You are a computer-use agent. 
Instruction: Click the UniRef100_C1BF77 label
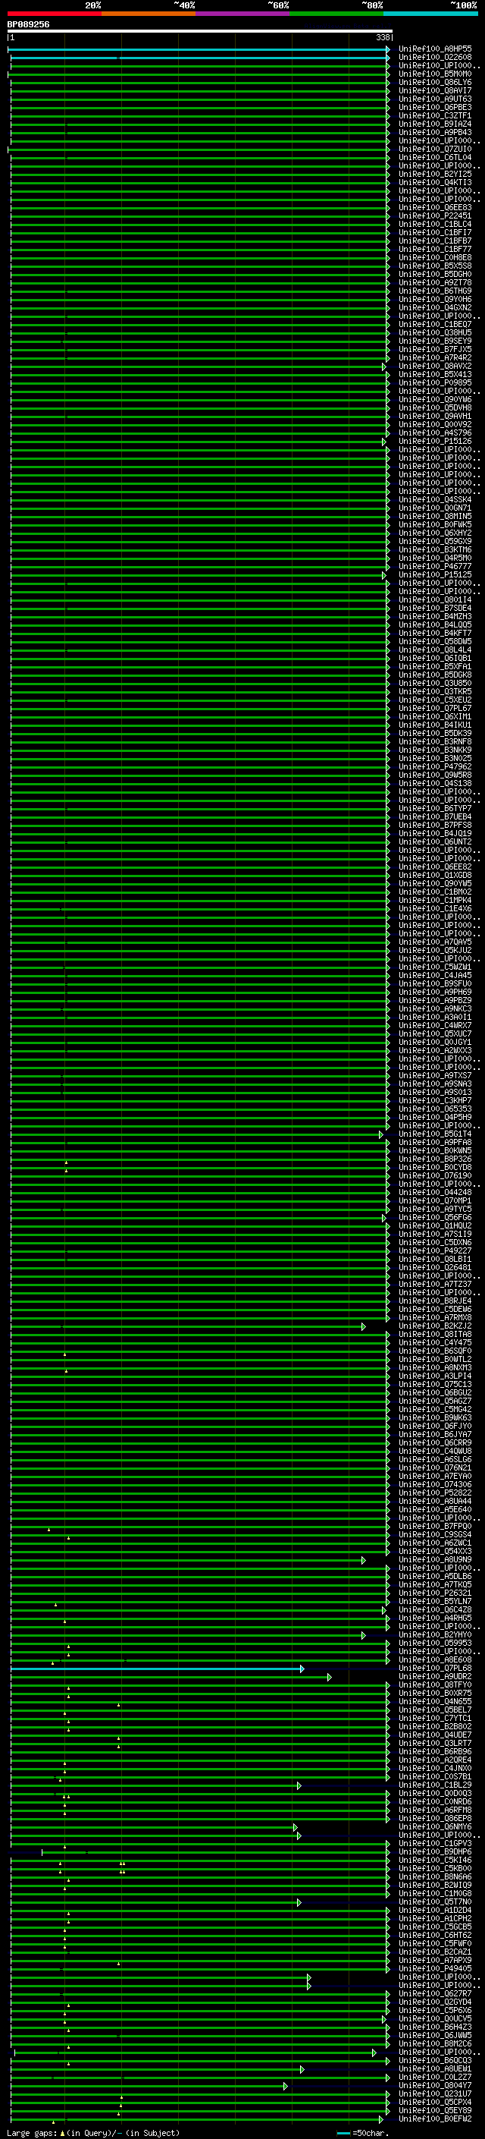[435, 249]
